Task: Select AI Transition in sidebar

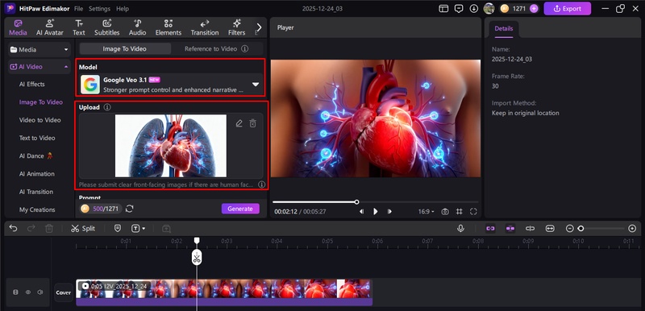Action: pos(36,192)
